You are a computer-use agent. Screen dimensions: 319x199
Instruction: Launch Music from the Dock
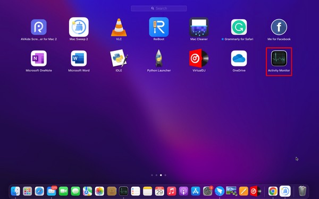[x=172, y=191]
